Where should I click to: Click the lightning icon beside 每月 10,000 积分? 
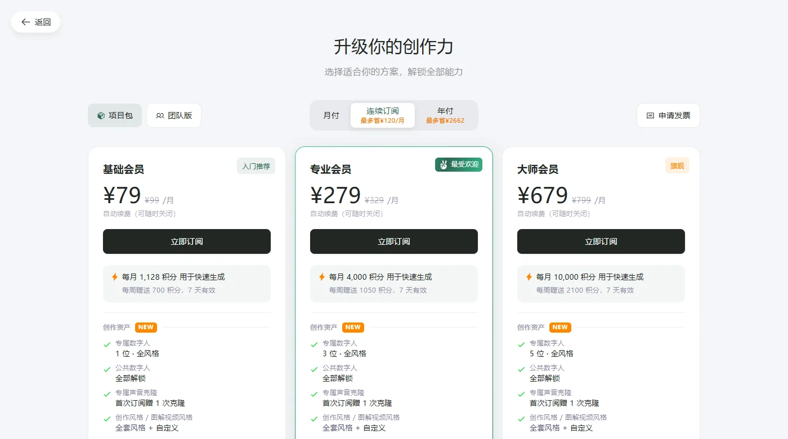point(529,277)
